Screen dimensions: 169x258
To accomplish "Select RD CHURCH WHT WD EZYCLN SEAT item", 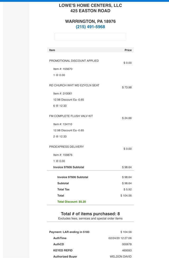I will pos(74,85).
